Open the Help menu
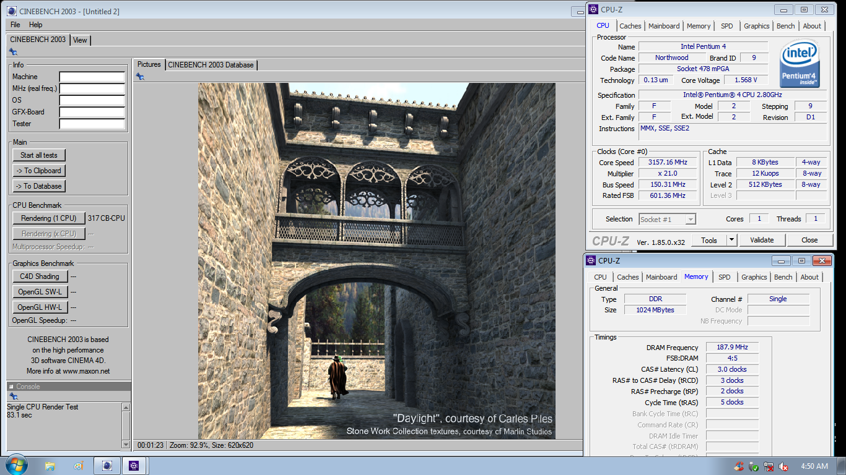This screenshot has height=475, width=846. pyautogui.click(x=36, y=25)
